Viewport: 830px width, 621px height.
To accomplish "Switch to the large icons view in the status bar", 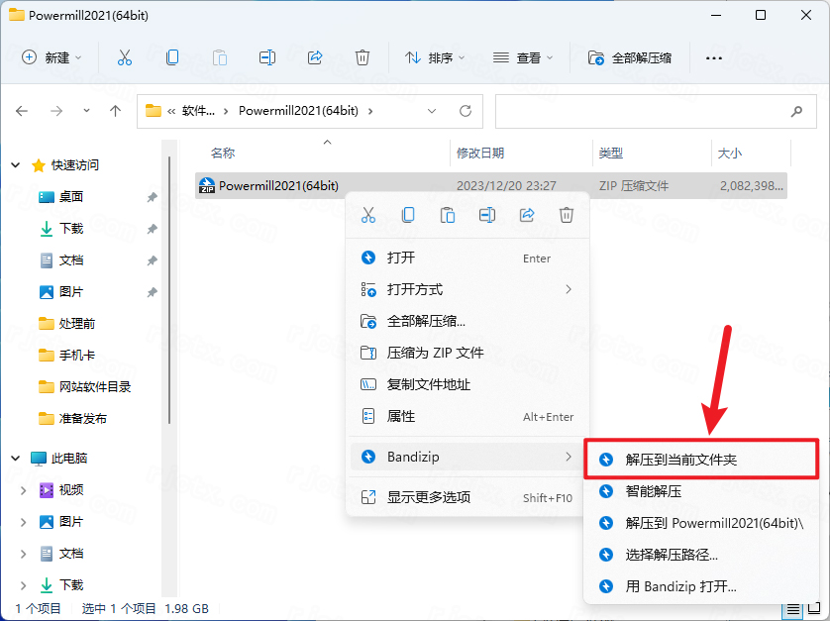I will click(815, 609).
